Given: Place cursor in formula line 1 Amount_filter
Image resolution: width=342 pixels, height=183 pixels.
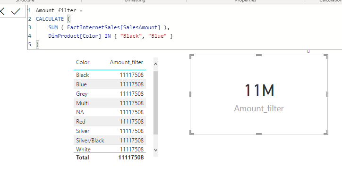Looking at the screenshot, I should tap(56, 10).
